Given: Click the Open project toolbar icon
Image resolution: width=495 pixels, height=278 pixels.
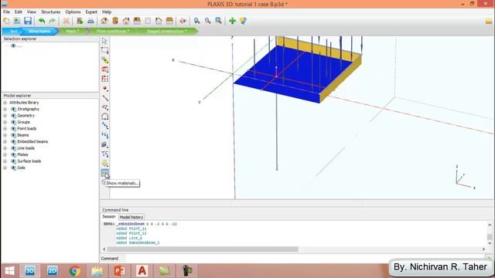Looking at the screenshot, I should point(17,21).
